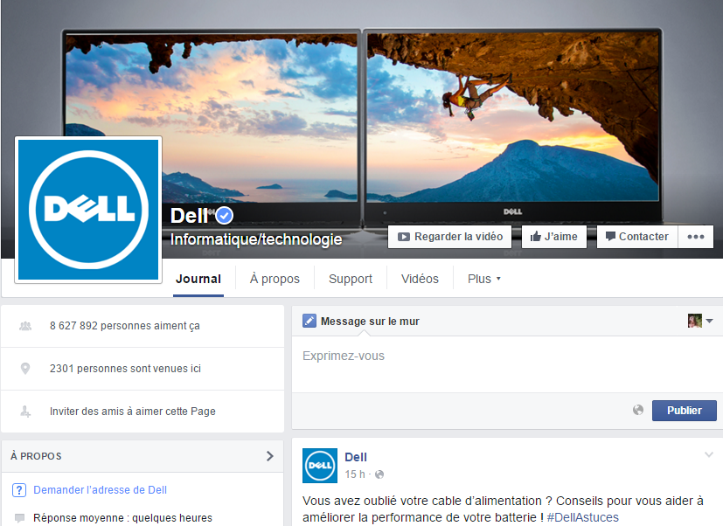
Task: Open the Vidéos tab
Action: [420, 279]
